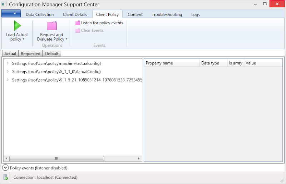Select the Default policy sub-tab
Screen dimensions: 286x184
tap(52, 54)
